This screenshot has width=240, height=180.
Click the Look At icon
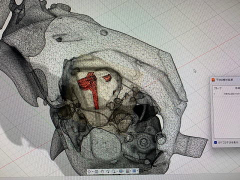click(x=96, y=171)
